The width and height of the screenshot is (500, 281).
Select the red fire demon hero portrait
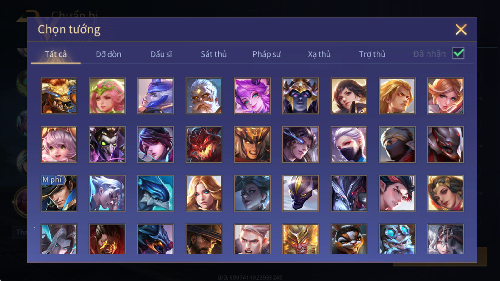[x=204, y=145]
